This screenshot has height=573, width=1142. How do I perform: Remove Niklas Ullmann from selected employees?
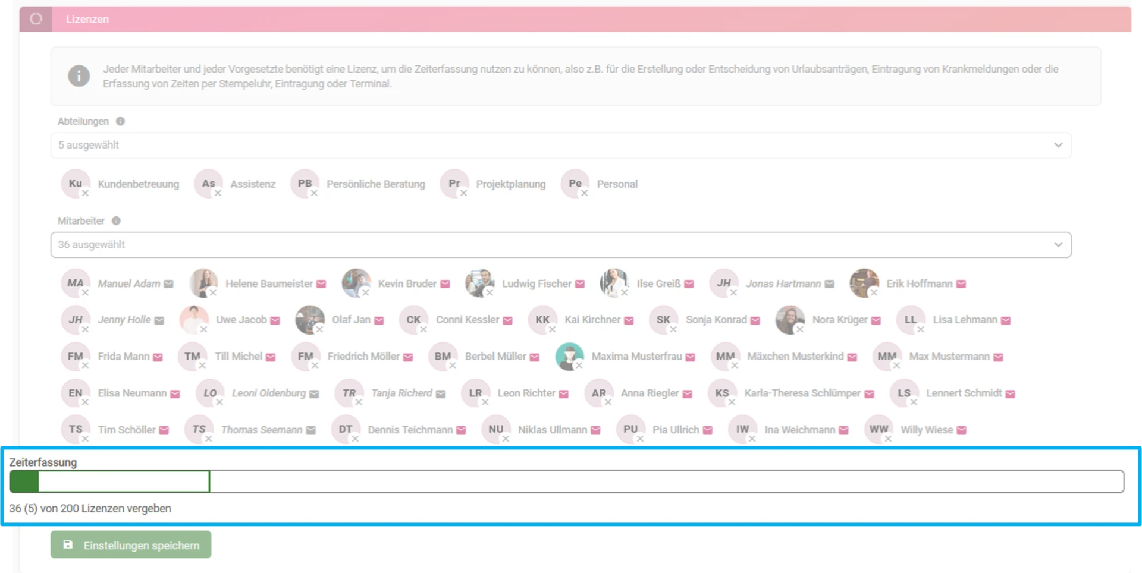click(x=506, y=439)
